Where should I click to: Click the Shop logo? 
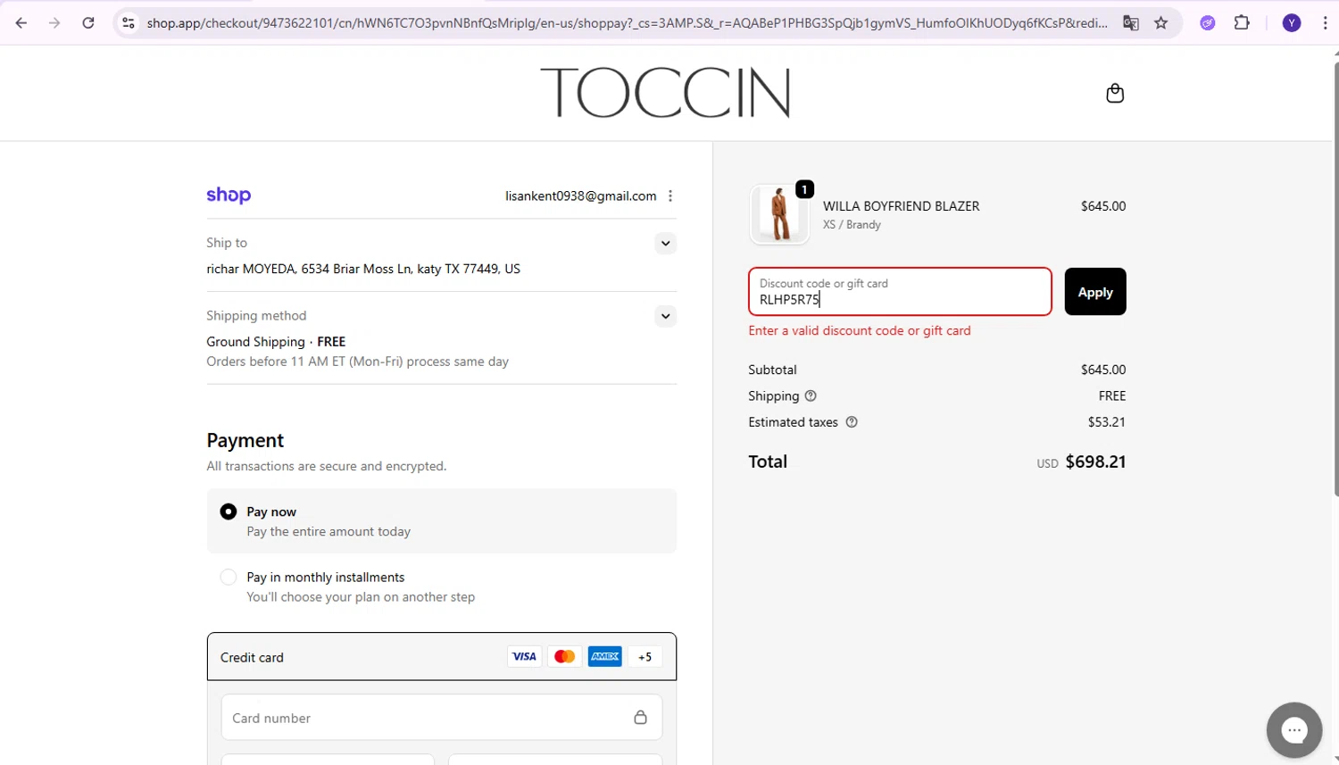point(229,195)
